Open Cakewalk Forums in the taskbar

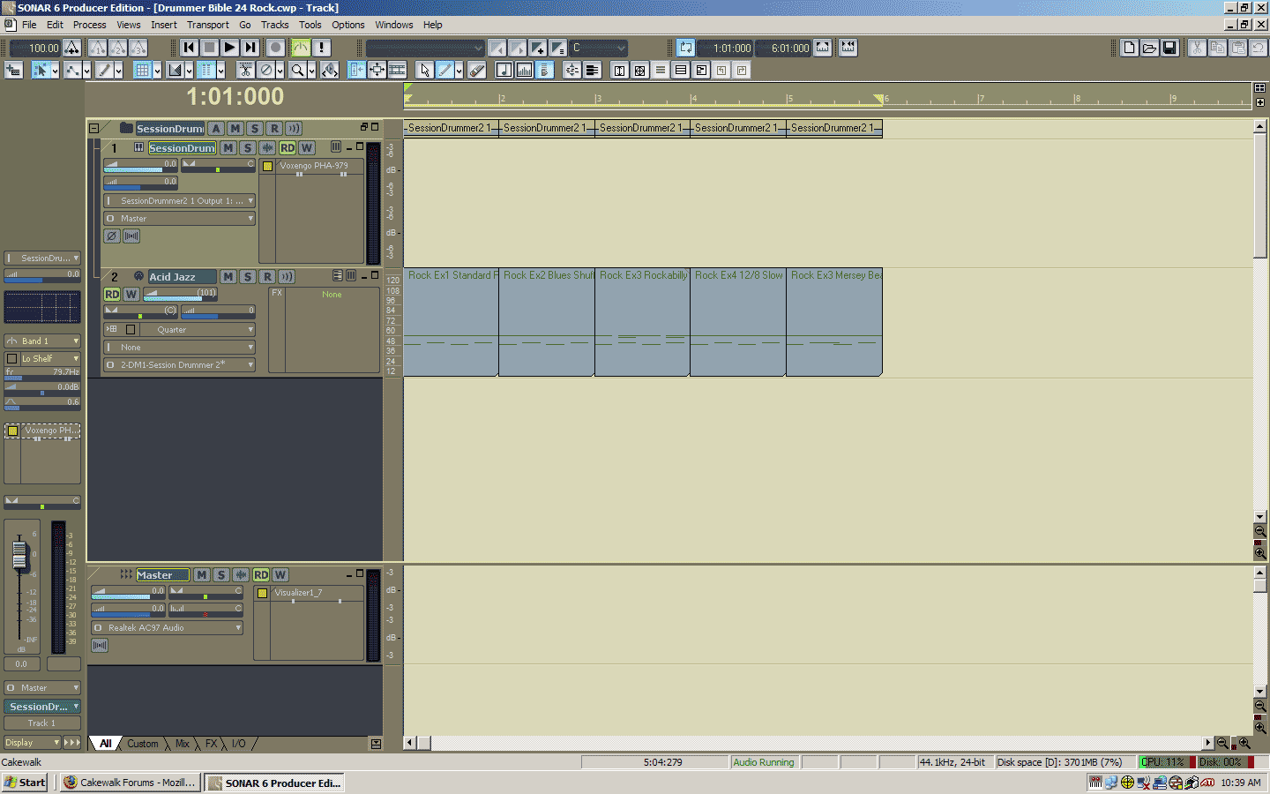coord(130,783)
